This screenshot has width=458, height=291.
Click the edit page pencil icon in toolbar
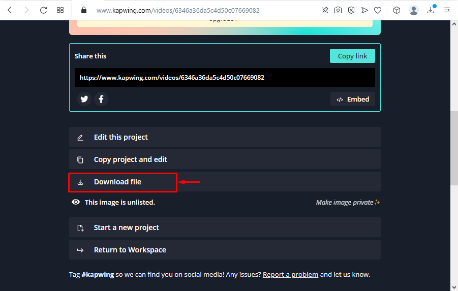[x=324, y=10]
